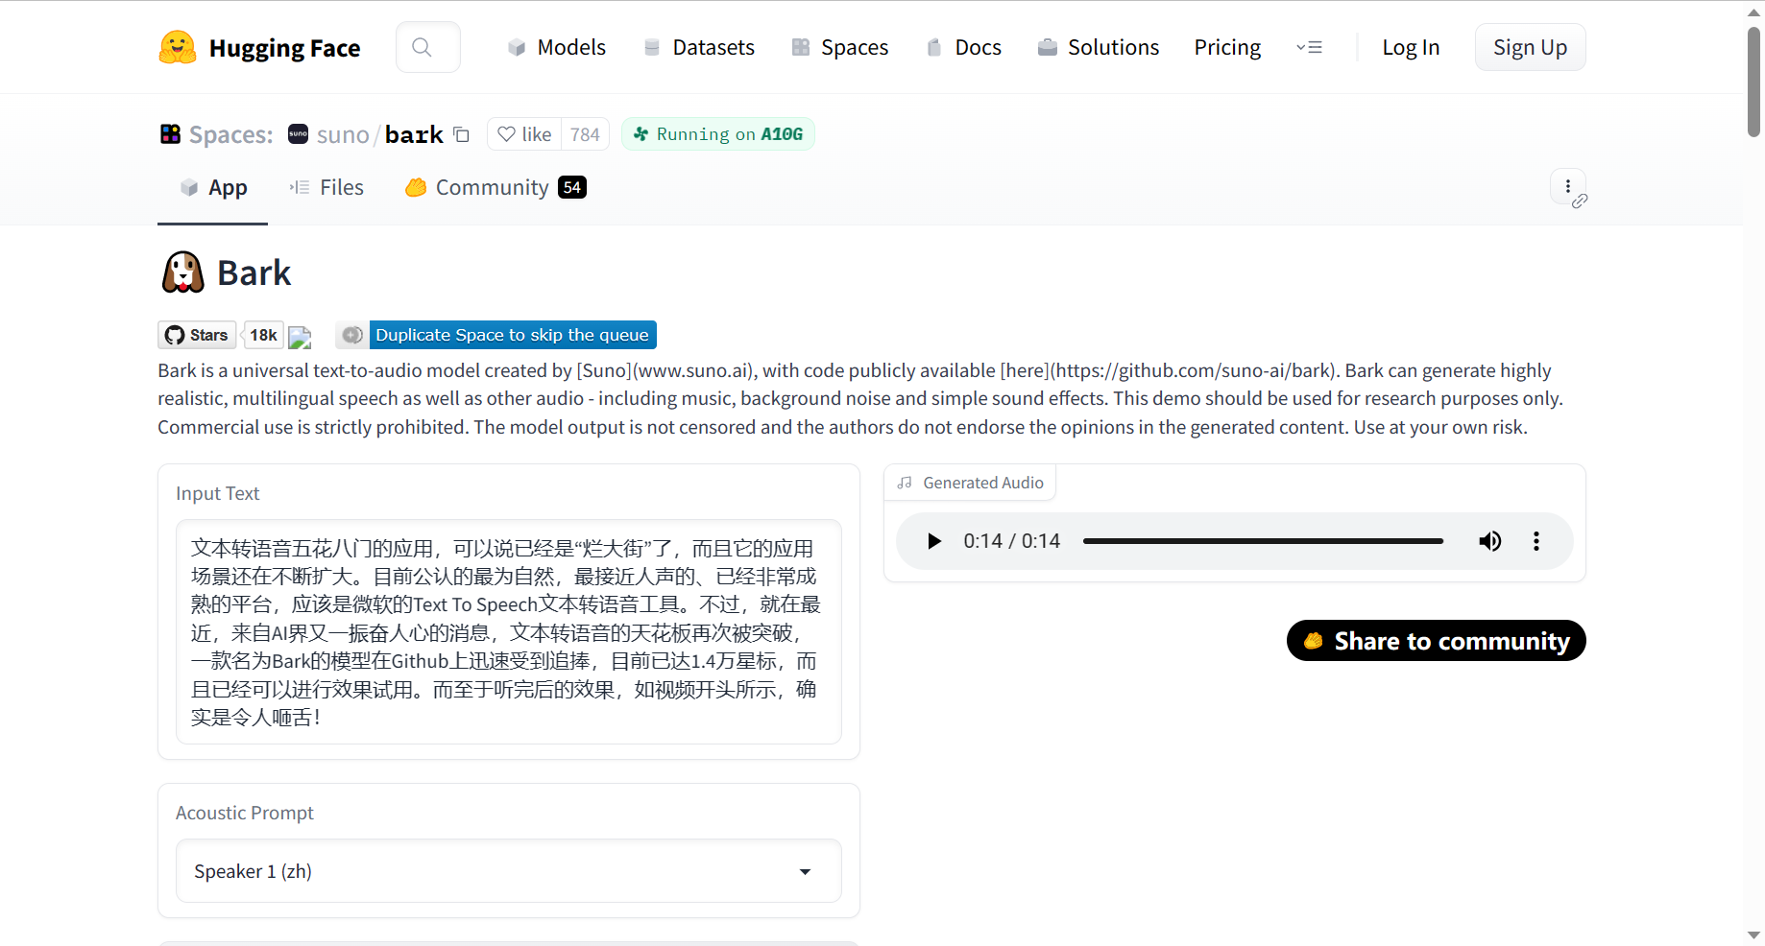Open the Docs navigation link
Screen dimensions: 1765x946
964,47
